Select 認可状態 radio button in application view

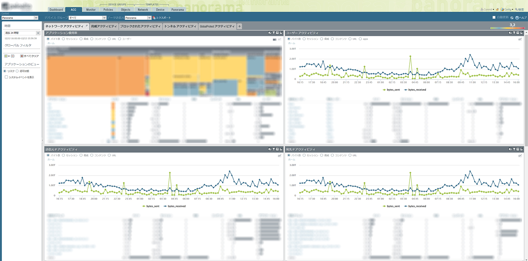click(x=17, y=71)
